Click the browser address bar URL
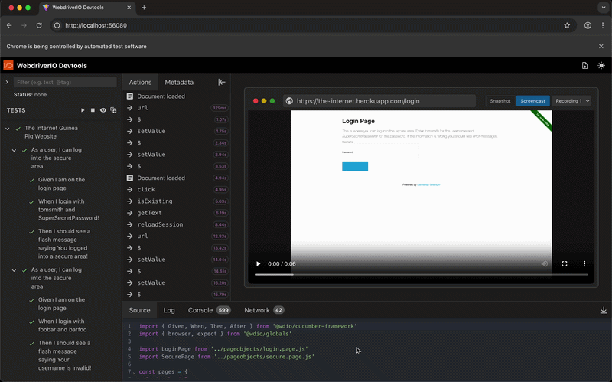This screenshot has height=382, width=612. pyautogui.click(x=96, y=25)
